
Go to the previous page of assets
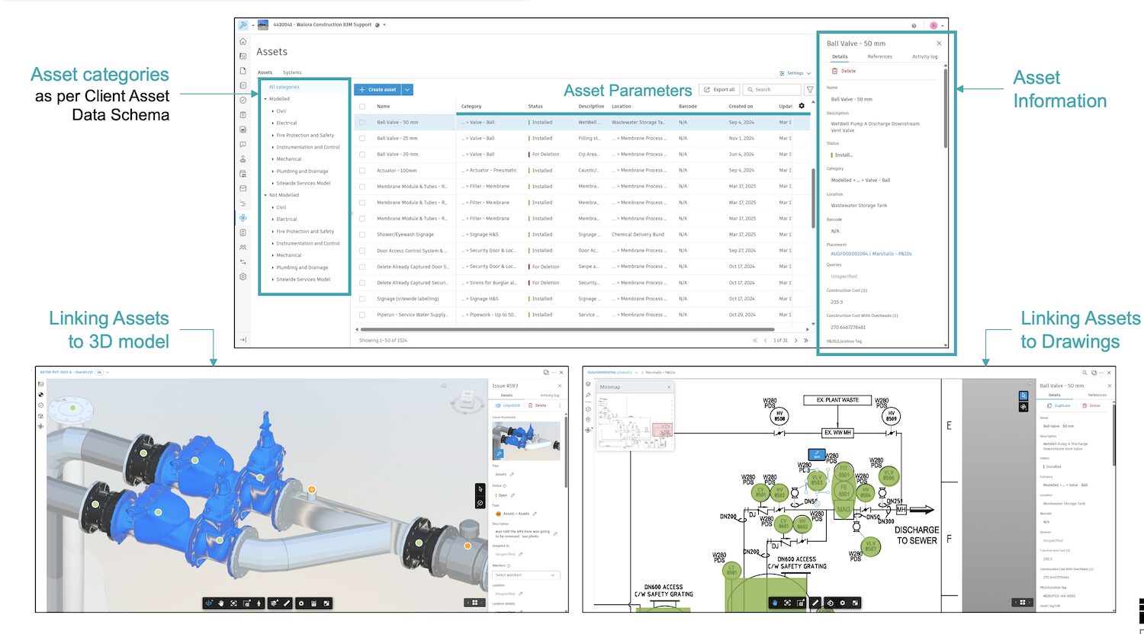tap(765, 341)
